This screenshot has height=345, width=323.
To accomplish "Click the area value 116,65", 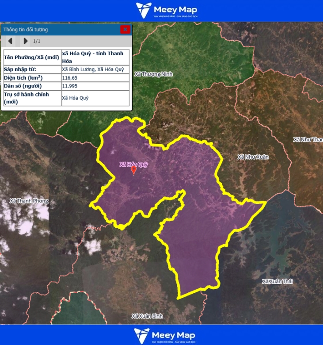I will click(69, 77).
